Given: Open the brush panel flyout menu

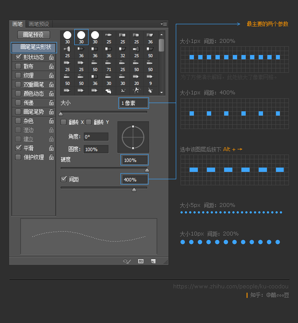Looking at the screenshot, I should coord(164,24).
